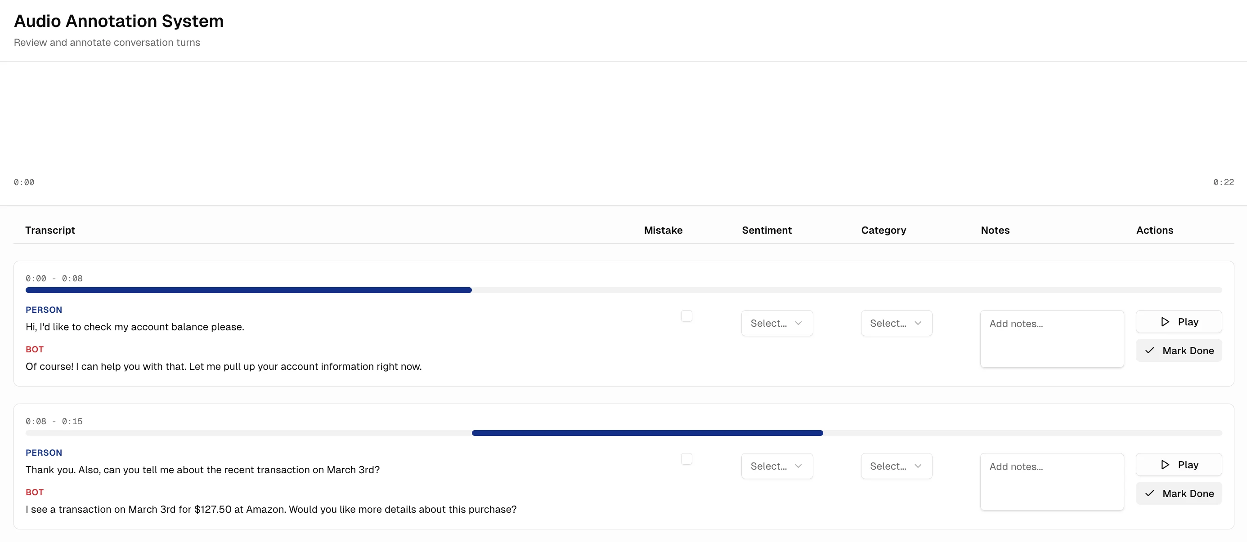Click the Audio Annotation System title
The image size is (1247, 542).
tap(119, 21)
